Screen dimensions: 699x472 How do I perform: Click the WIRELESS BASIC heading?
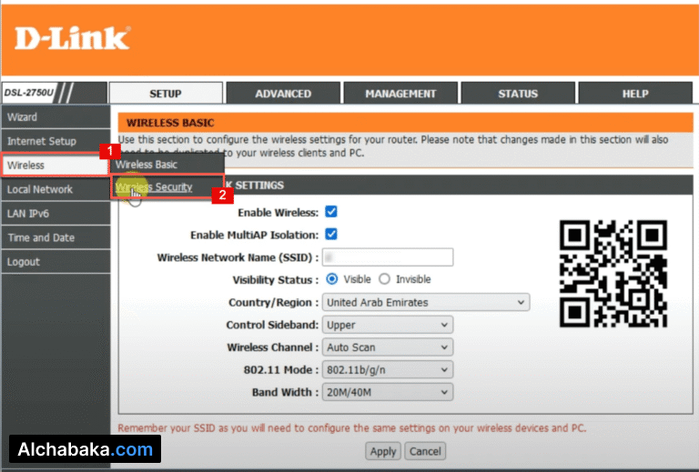click(x=170, y=123)
